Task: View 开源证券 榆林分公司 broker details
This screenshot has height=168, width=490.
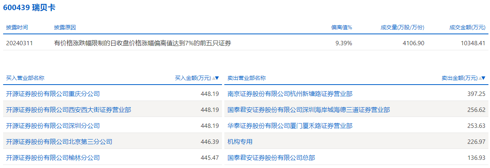Action: point(53,158)
